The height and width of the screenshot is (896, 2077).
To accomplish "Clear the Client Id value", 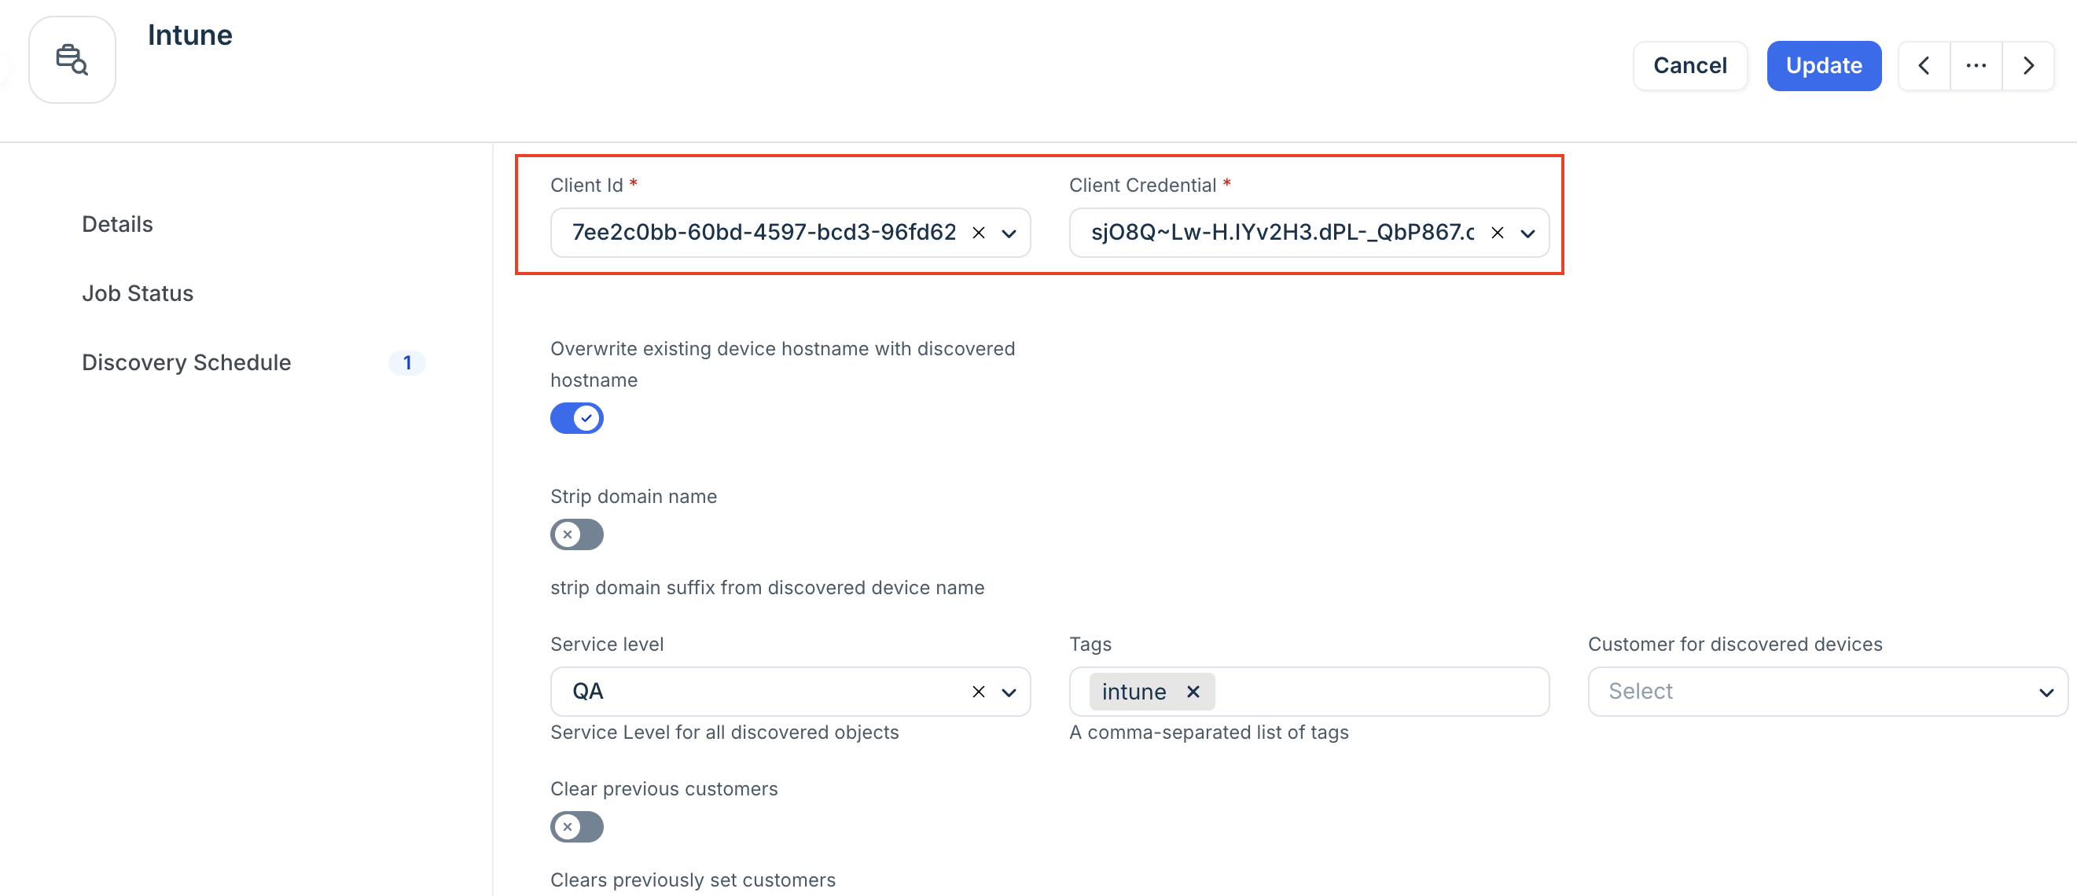I will 978,233.
